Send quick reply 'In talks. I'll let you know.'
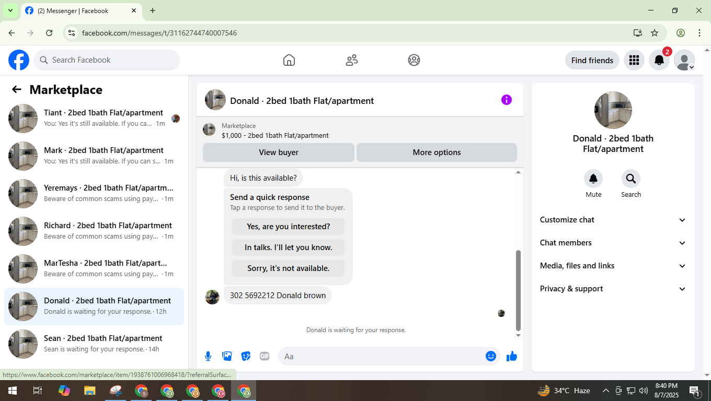Image resolution: width=711 pixels, height=401 pixels. (289, 247)
